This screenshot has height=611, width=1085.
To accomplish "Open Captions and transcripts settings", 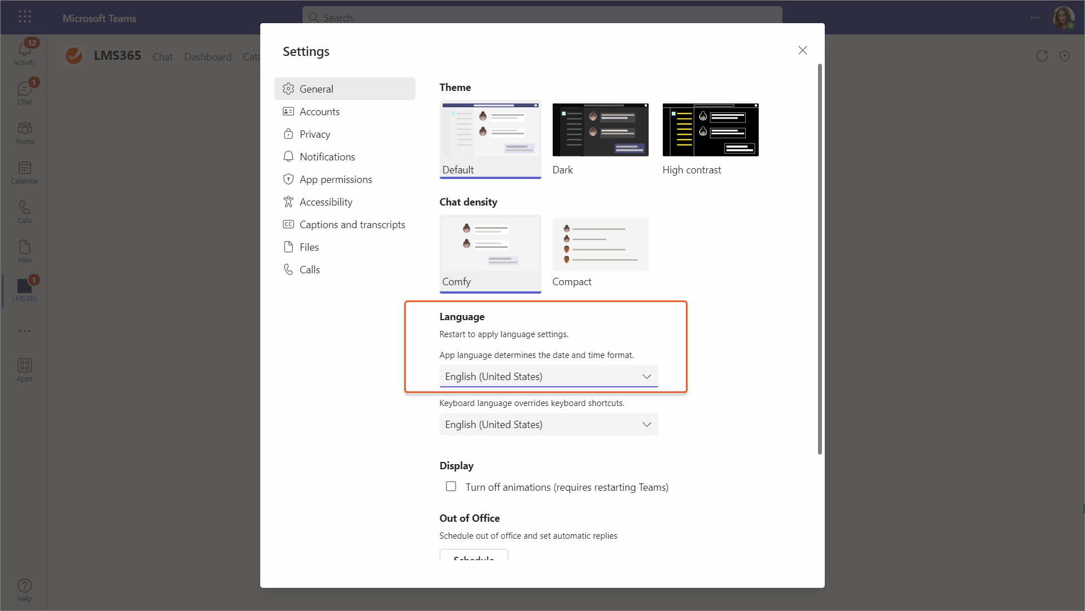I will click(x=352, y=224).
